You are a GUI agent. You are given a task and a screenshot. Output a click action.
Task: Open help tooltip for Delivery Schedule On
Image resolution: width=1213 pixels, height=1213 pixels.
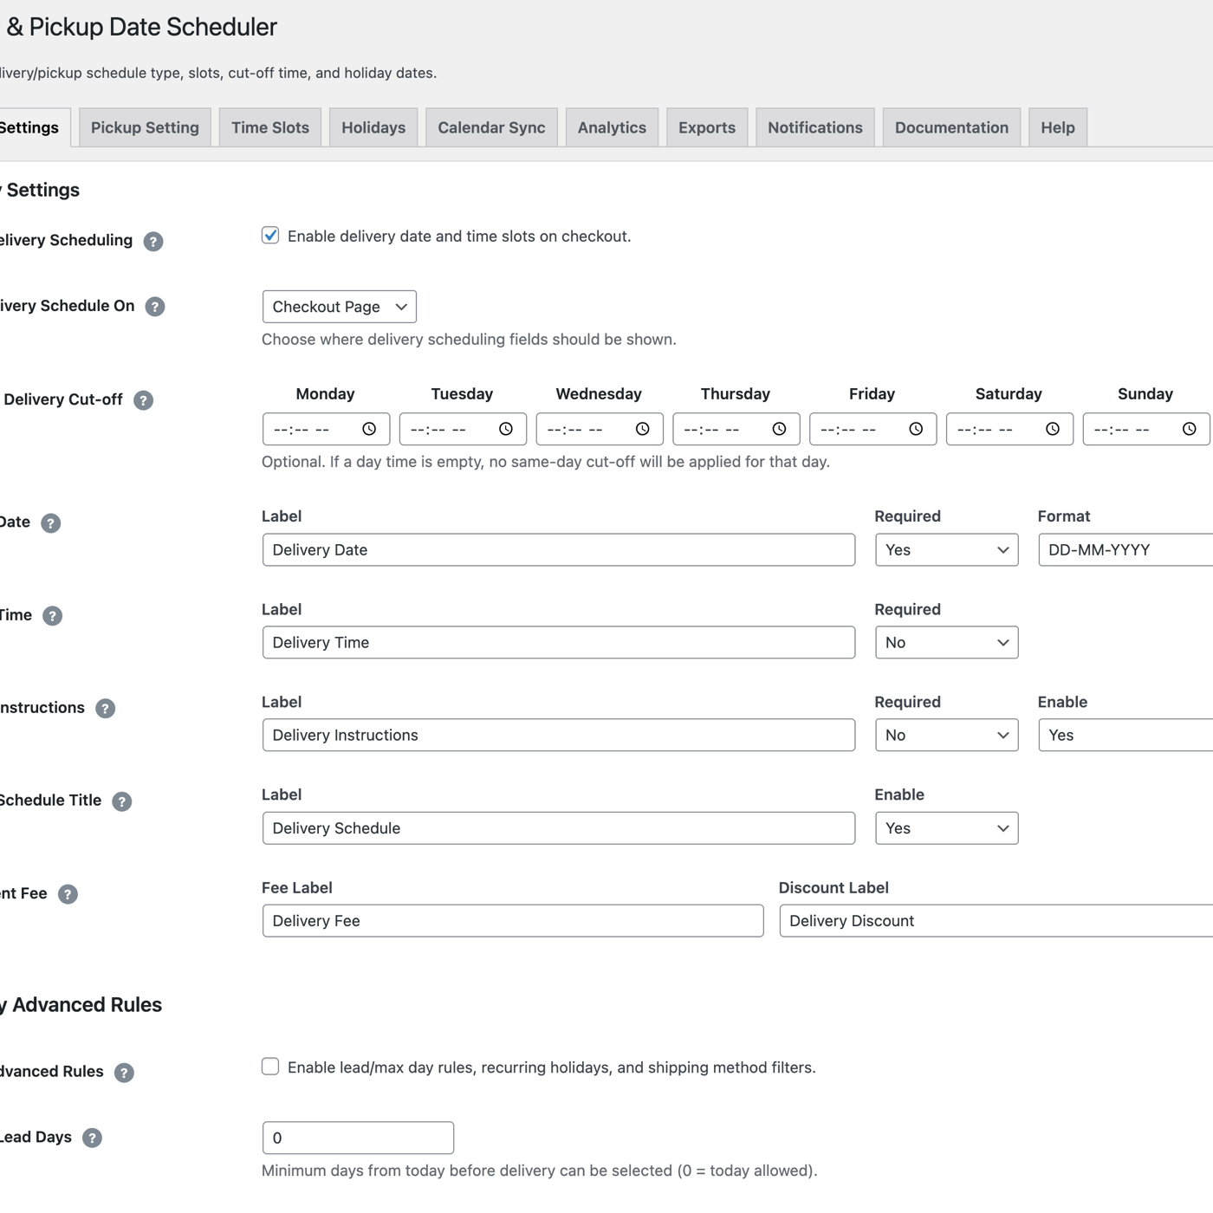coord(155,307)
